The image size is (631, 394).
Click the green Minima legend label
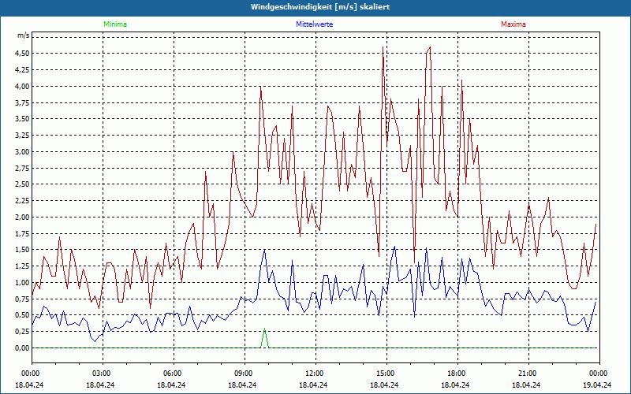(115, 24)
